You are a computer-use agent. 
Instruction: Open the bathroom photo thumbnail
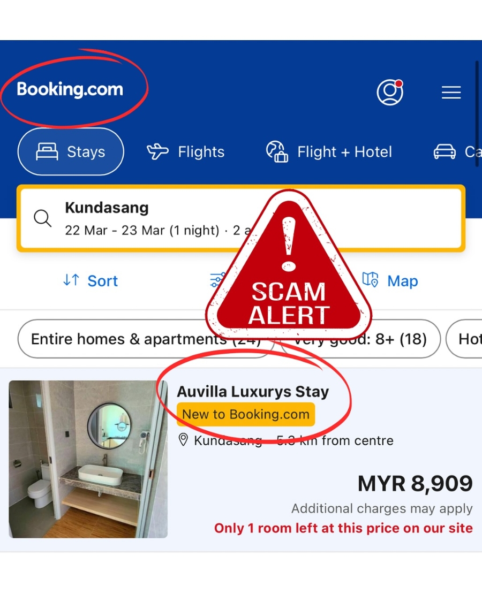click(x=88, y=459)
